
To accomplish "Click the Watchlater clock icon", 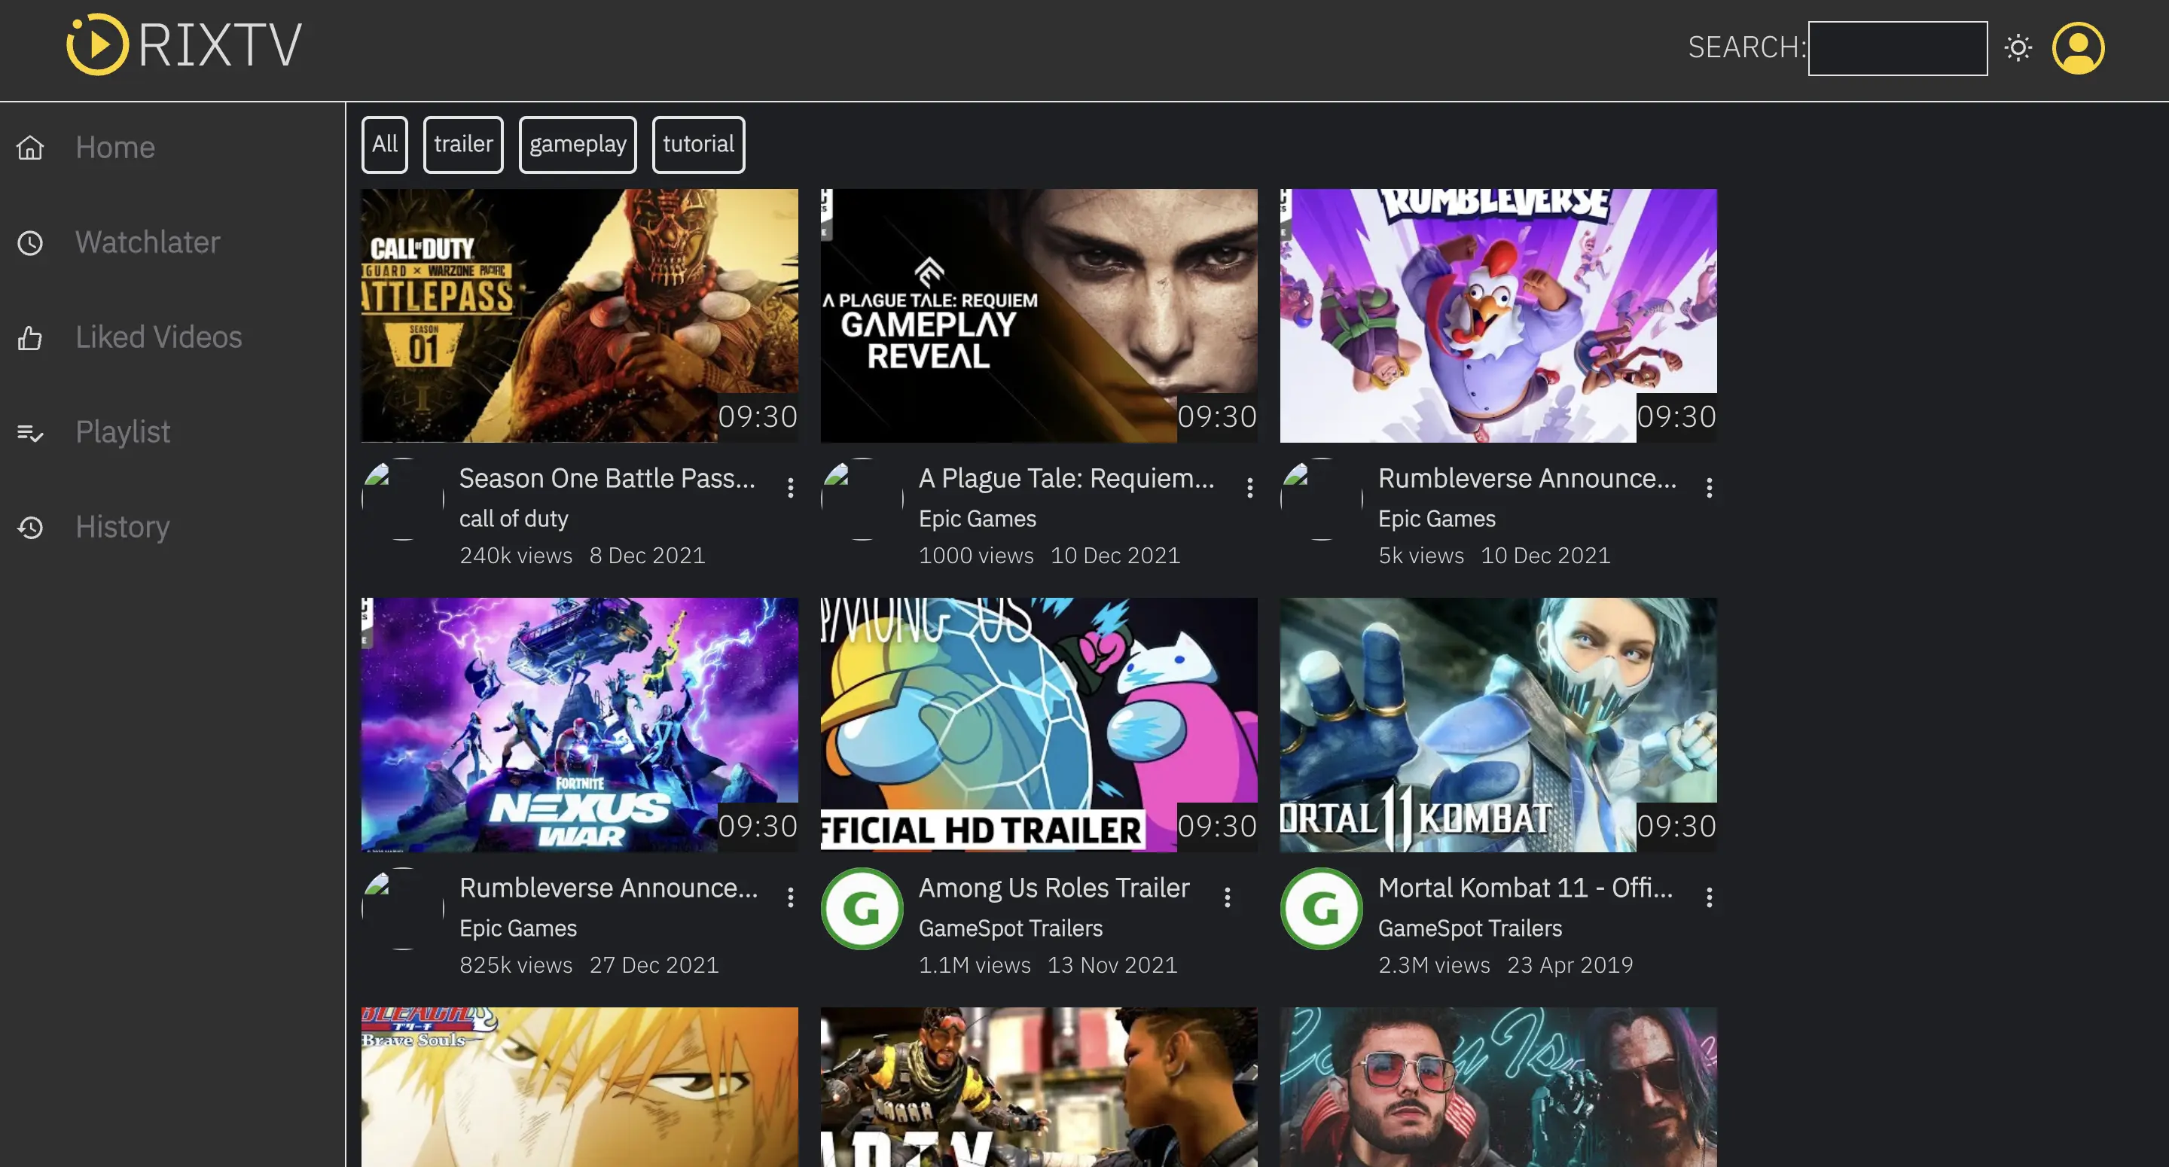I will pos(30,243).
